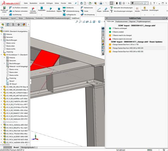Open the DimXpertManager crosshair tab

(x=18, y=24)
